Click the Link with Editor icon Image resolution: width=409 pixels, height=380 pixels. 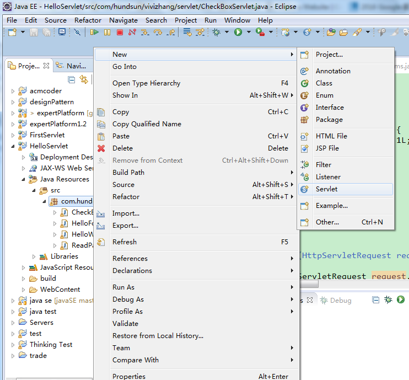tap(84, 79)
